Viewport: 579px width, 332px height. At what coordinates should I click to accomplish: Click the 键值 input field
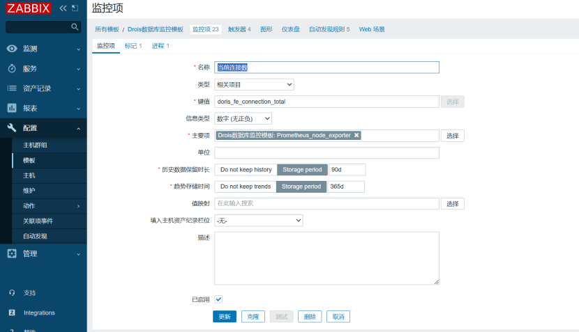[326, 102]
